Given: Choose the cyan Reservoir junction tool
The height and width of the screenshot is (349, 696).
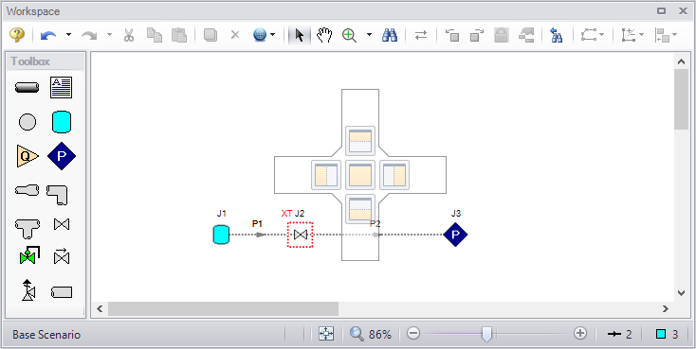Looking at the screenshot, I should (62, 122).
